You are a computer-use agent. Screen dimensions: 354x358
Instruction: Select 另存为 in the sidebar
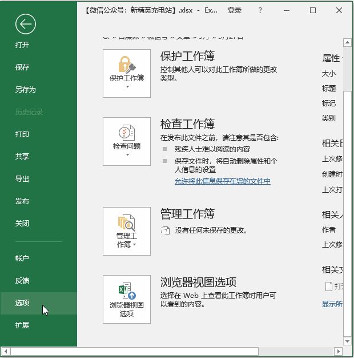pyautogui.click(x=26, y=89)
